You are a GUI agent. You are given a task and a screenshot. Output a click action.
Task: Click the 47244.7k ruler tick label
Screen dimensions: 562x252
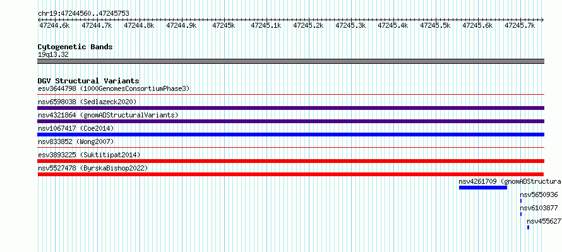click(x=97, y=25)
